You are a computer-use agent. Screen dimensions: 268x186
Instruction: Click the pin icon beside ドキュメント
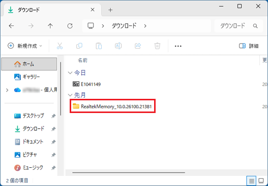[x=53, y=142]
